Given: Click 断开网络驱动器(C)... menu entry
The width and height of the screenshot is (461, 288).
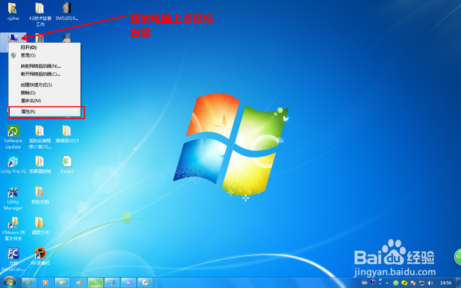Looking at the screenshot, I should (x=45, y=74).
